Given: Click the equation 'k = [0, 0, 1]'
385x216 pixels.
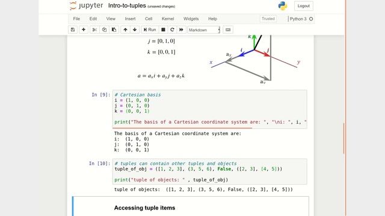Looking at the screenshot, I should point(161,52).
